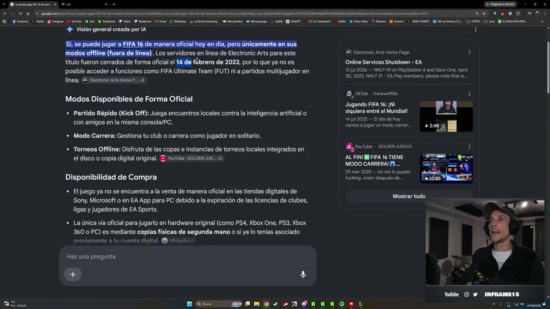Click the zoom magnifier icon in address bar

(477, 13)
